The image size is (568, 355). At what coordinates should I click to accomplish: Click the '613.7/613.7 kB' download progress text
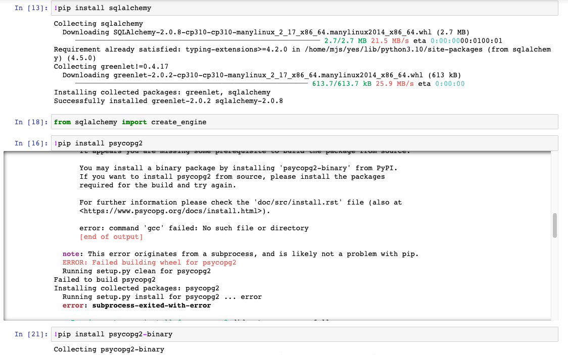(x=342, y=84)
